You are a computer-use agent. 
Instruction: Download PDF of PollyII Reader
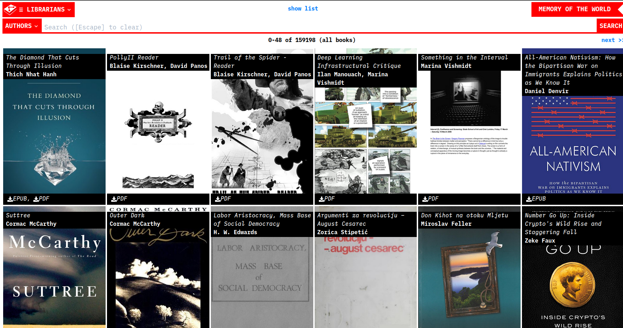(119, 198)
